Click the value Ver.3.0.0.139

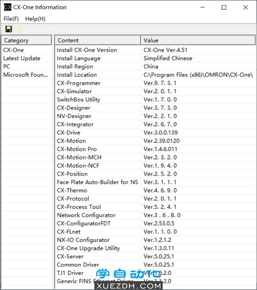[161, 133]
